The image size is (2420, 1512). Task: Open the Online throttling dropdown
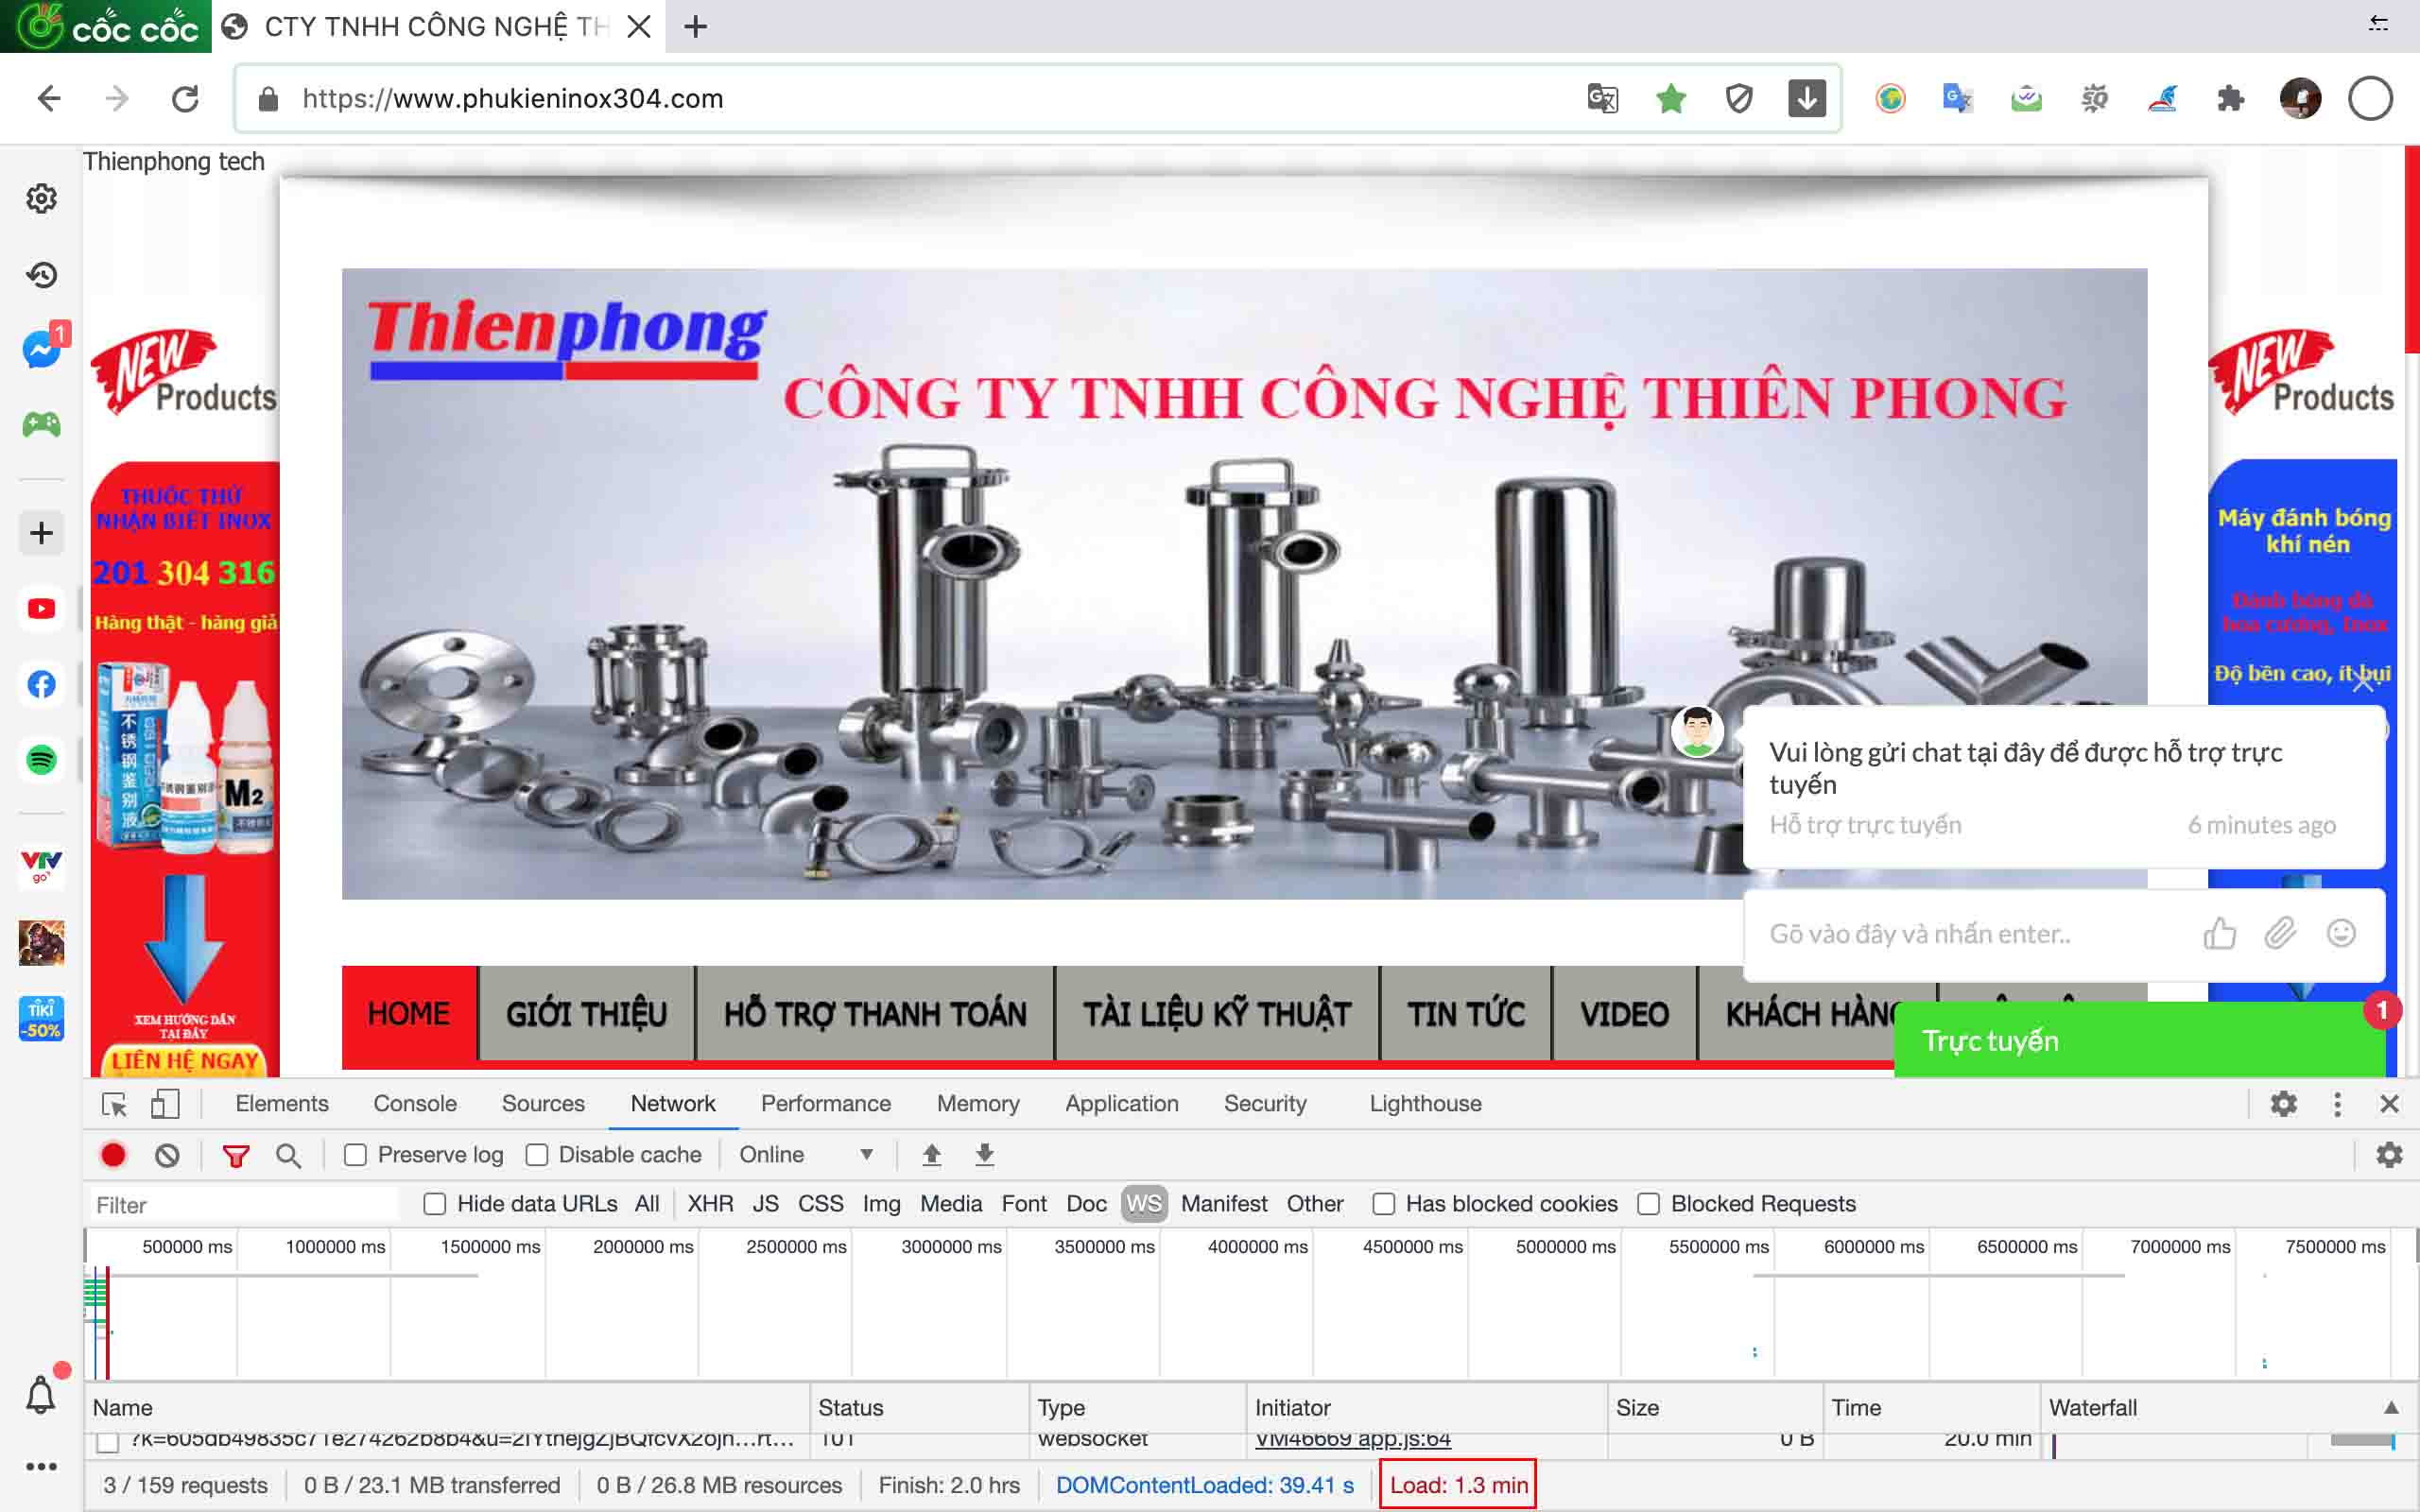[806, 1155]
